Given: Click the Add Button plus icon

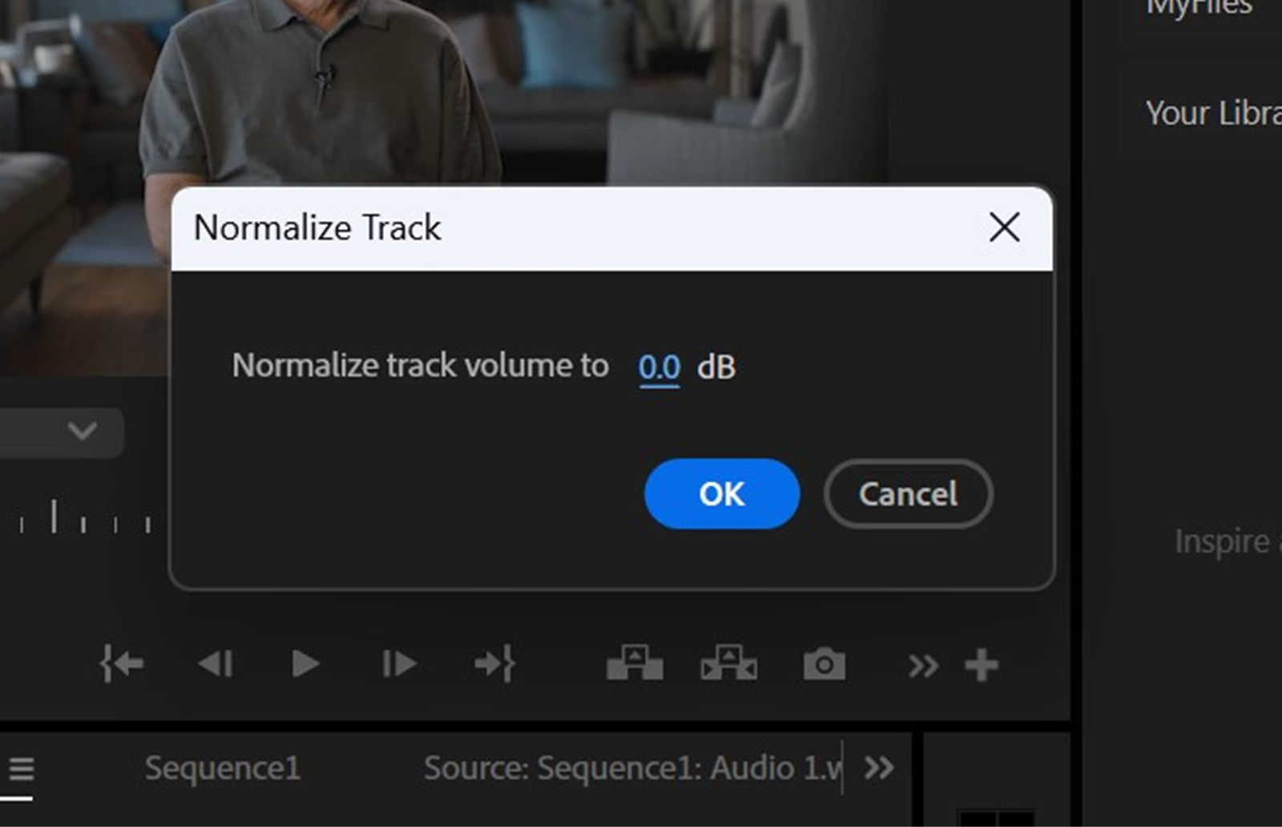Looking at the screenshot, I should (x=982, y=663).
